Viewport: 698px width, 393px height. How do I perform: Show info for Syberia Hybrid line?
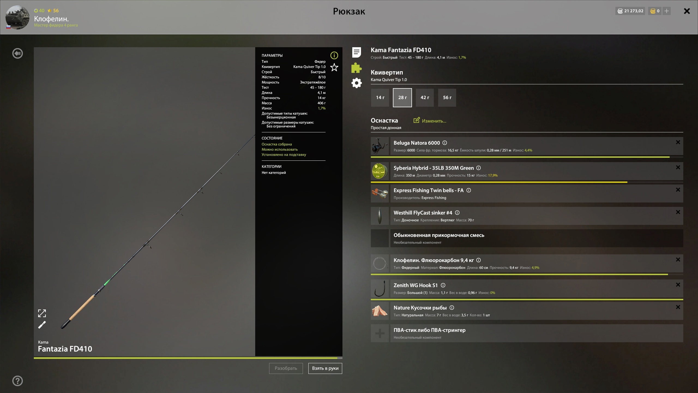479,168
